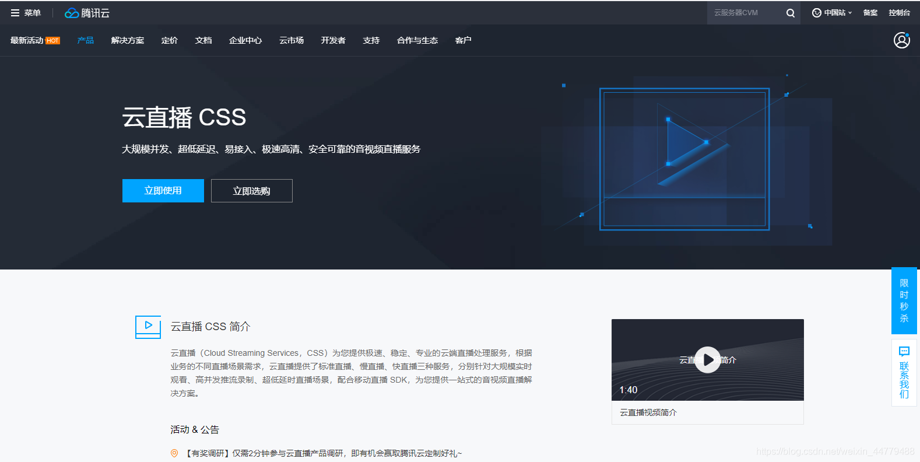The width and height of the screenshot is (920, 462).
Task: Open the 云市场 menu item
Action: [292, 40]
